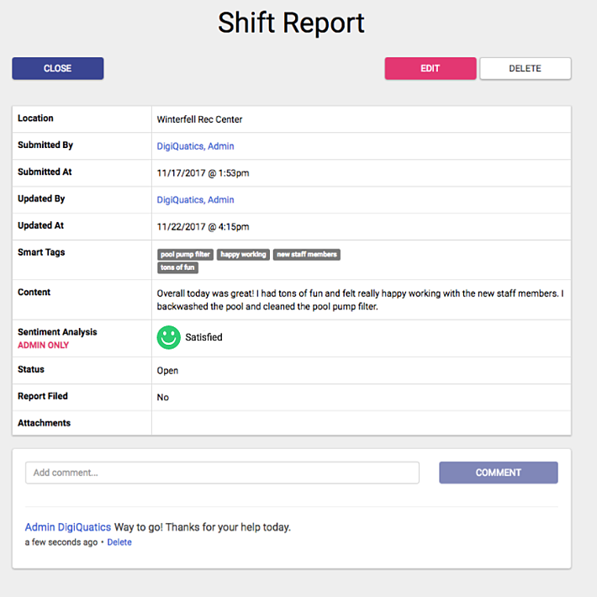Screen dimensions: 597x597
Task: Click the Open status value
Action: point(167,371)
